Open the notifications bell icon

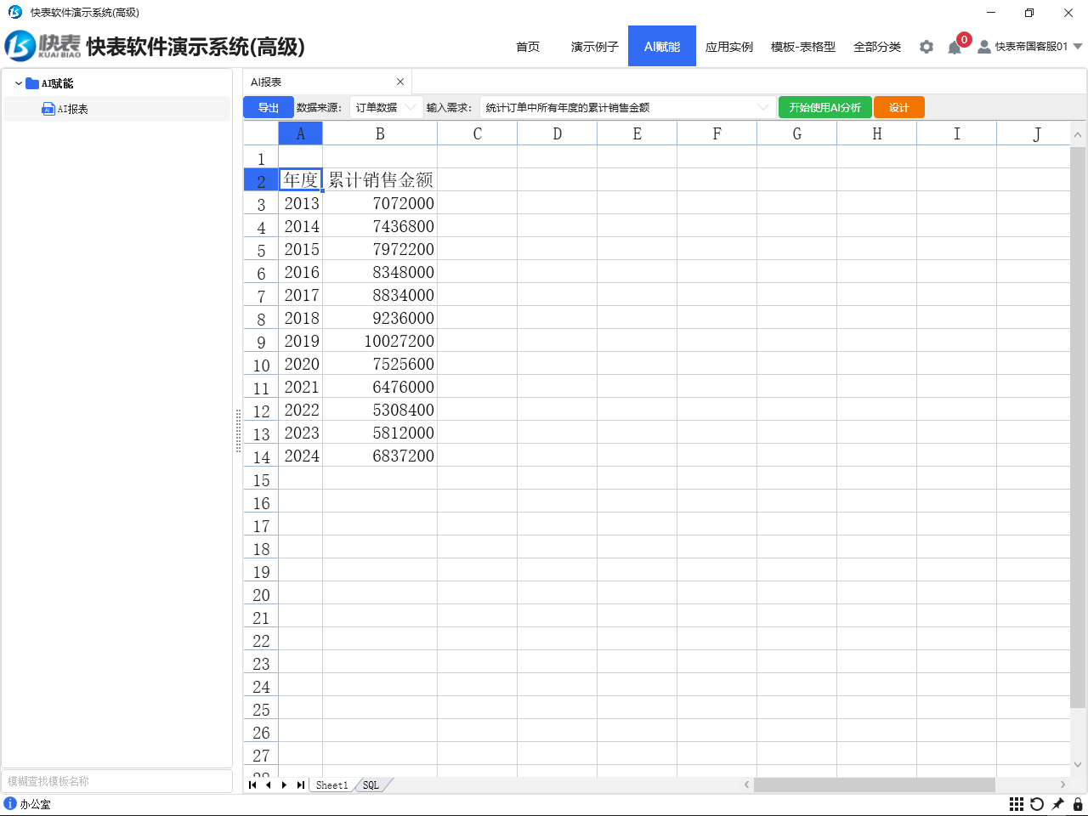tap(955, 48)
